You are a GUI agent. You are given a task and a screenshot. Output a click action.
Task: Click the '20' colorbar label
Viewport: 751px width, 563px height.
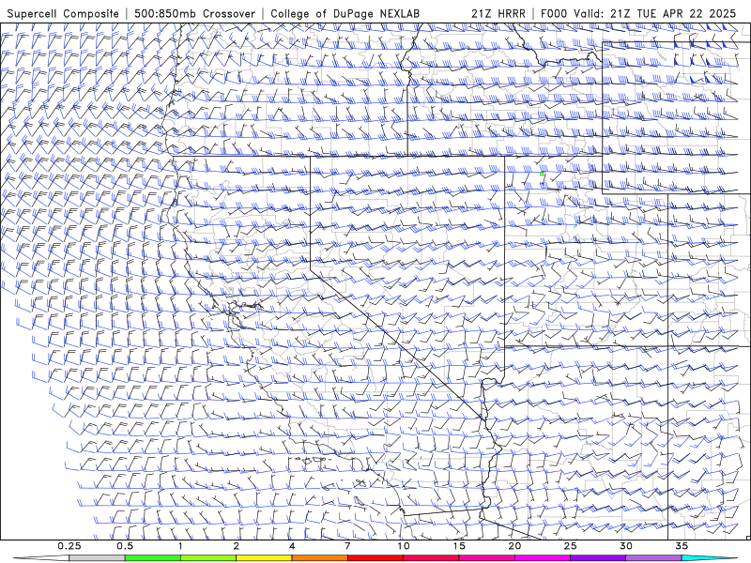click(514, 546)
